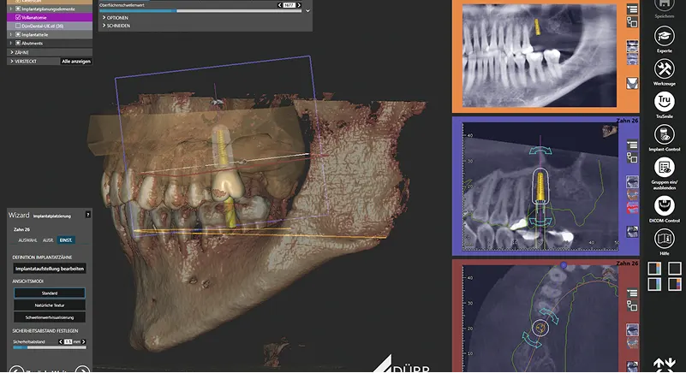686x373 pixels.
Task: Click the implant circle marker in axial view
Action: (540, 328)
